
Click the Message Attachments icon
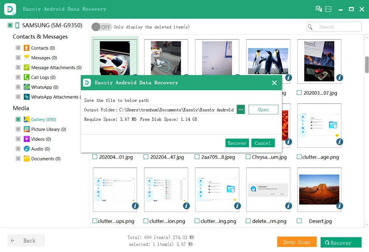tap(27, 67)
